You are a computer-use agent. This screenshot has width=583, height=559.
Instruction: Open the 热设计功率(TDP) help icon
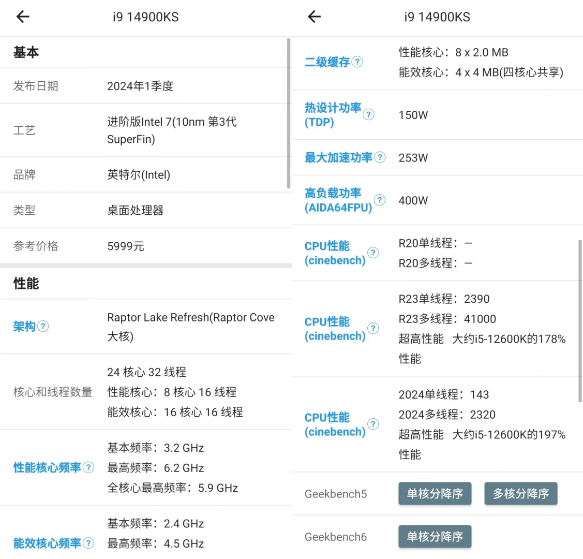pos(368,115)
